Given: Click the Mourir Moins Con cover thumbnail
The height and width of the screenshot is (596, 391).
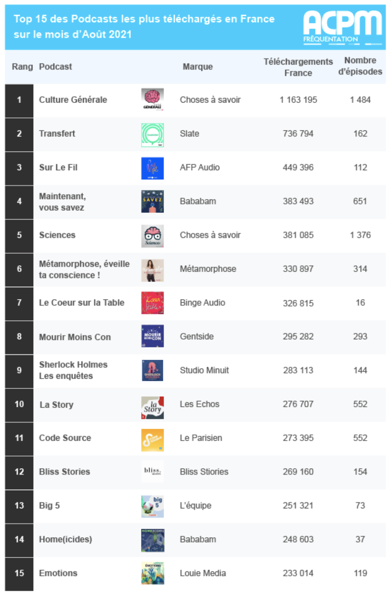Looking at the screenshot, I should tap(152, 336).
